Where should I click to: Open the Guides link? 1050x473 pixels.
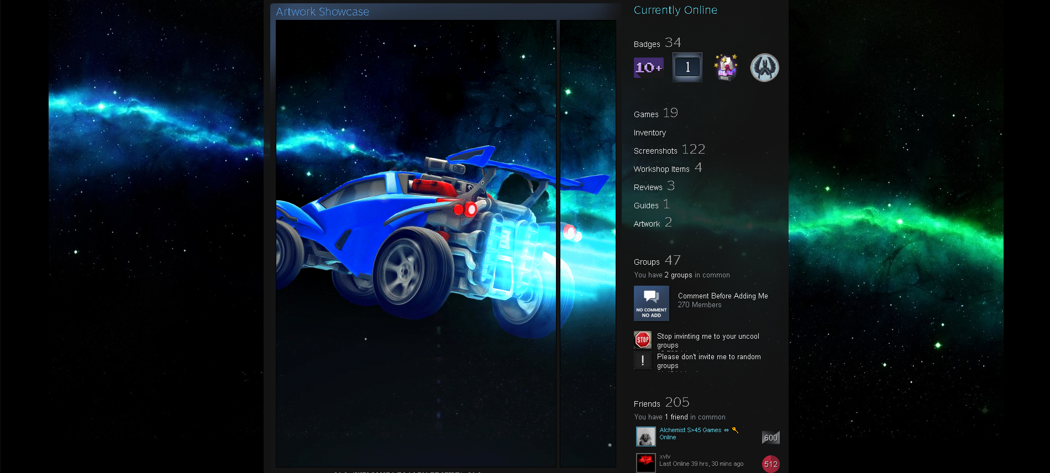point(646,206)
